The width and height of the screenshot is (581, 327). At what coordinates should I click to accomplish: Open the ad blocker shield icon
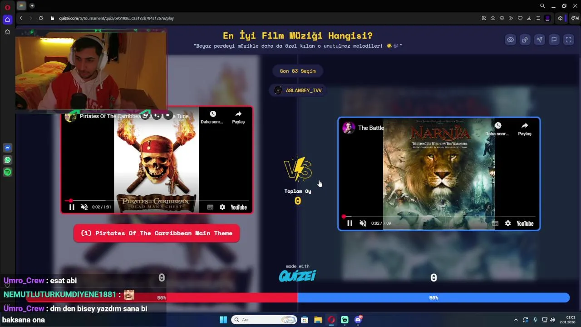502,18
